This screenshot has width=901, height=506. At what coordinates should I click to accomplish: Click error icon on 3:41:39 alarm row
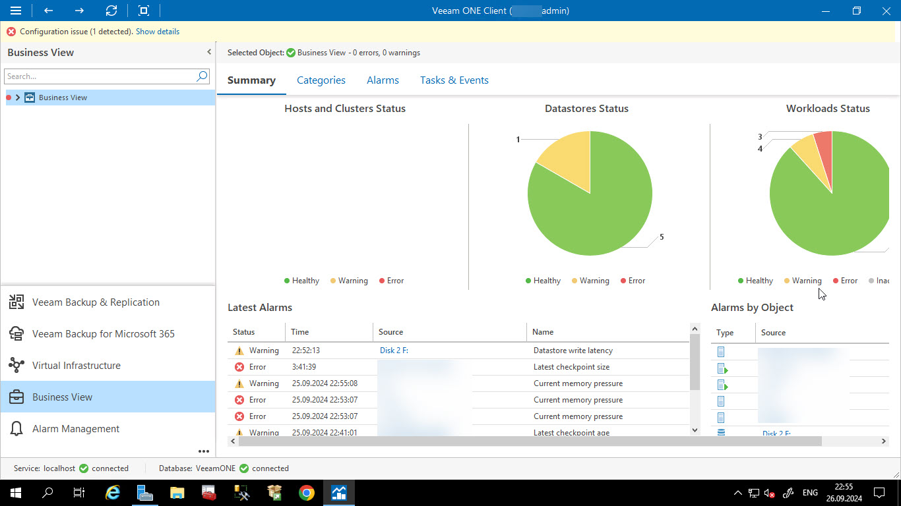coord(239,367)
